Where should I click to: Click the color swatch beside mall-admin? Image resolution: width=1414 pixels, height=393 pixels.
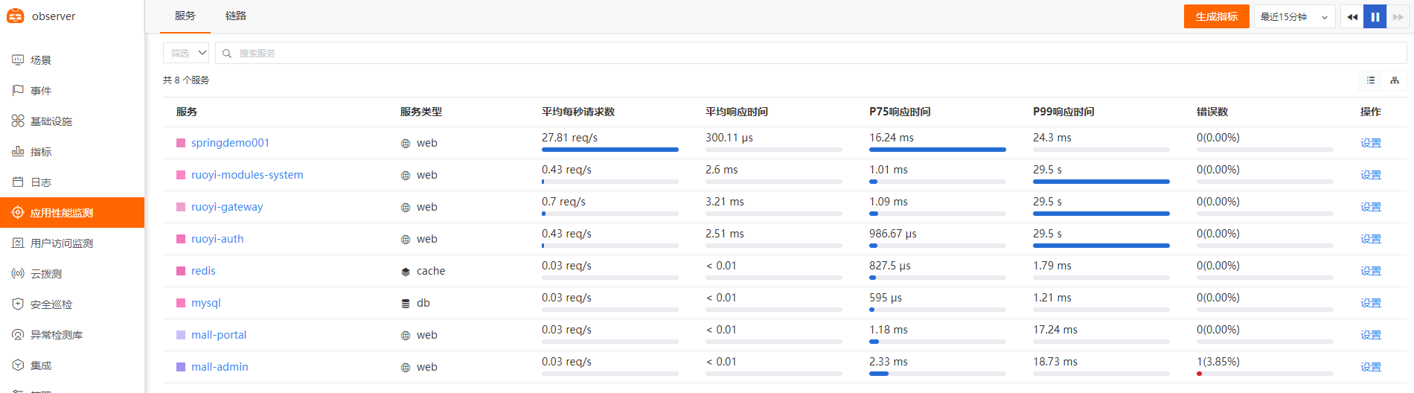[x=181, y=367]
